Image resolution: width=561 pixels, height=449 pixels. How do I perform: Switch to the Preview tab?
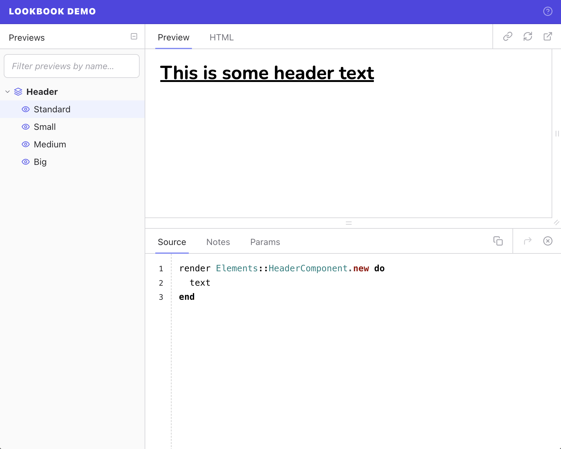(173, 38)
